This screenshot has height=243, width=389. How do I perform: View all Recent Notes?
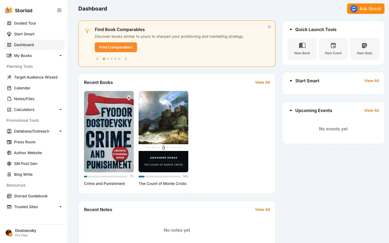click(x=262, y=210)
